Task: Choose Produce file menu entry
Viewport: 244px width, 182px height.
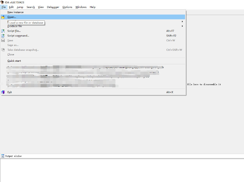Action: [x=93, y=26]
